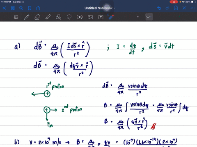Tap the 'b)' question label
The image size is (197, 147).
tap(17, 142)
